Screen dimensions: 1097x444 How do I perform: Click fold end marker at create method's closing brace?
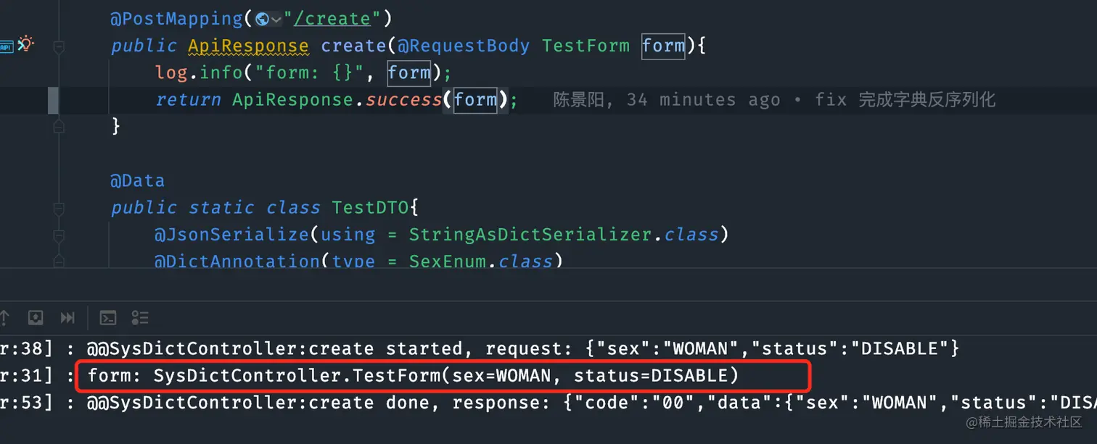59,126
